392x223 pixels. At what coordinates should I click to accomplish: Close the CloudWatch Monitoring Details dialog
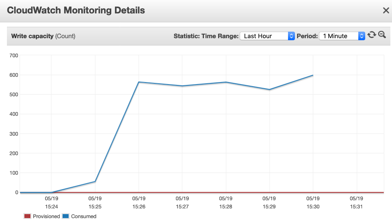pyautogui.click(x=386, y=11)
